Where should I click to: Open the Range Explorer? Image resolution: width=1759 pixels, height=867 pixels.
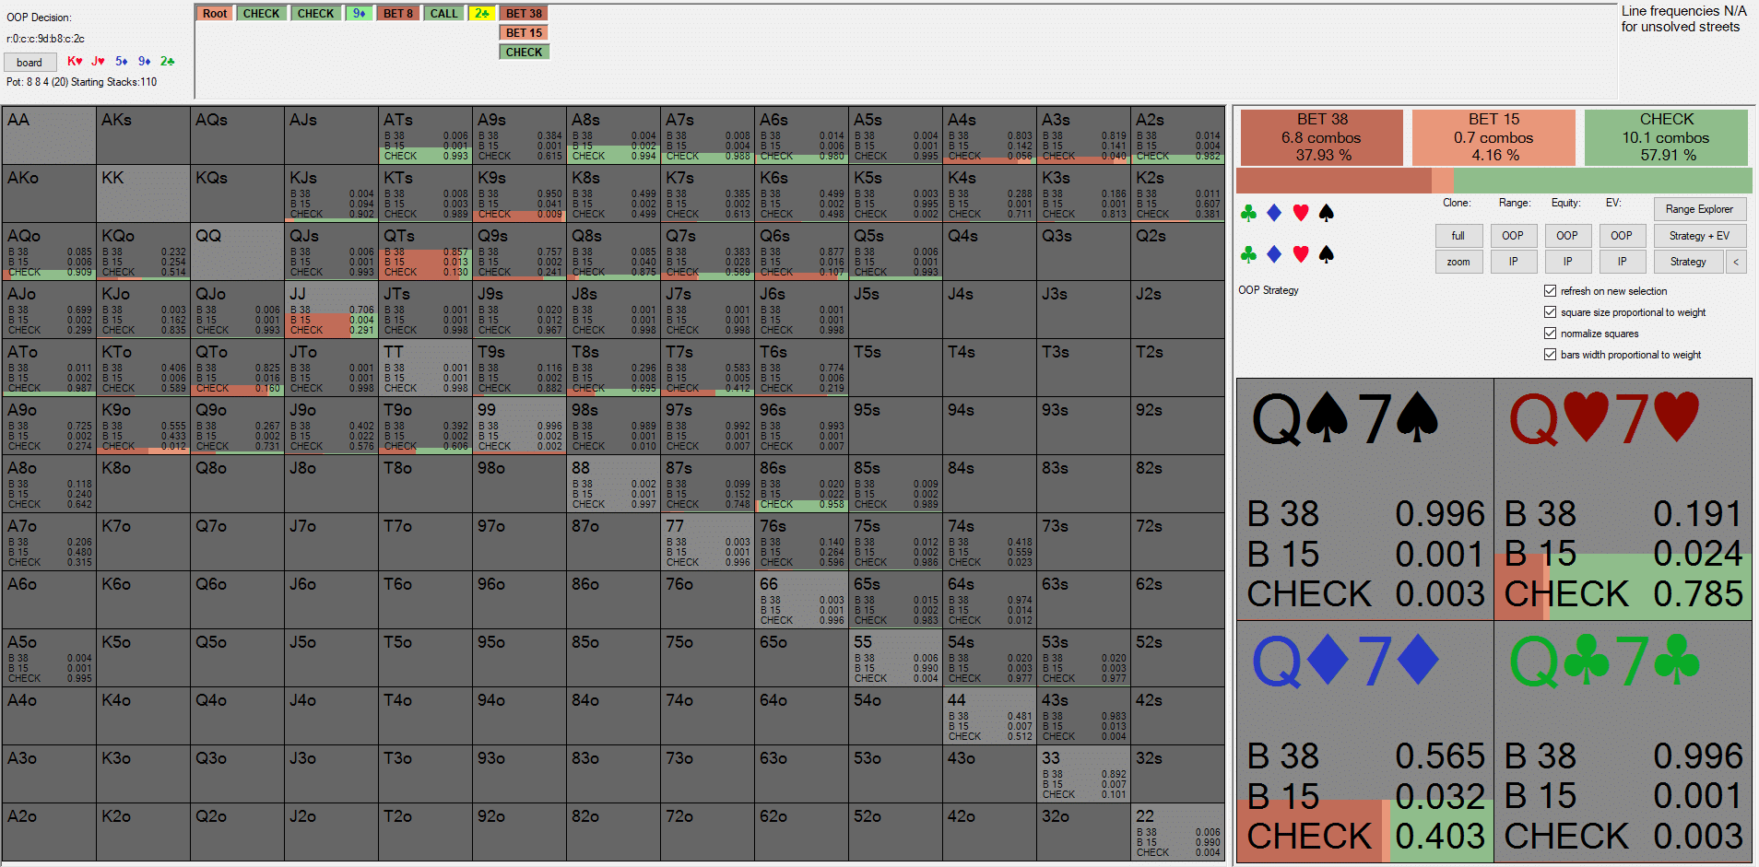click(x=1699, y=209)
